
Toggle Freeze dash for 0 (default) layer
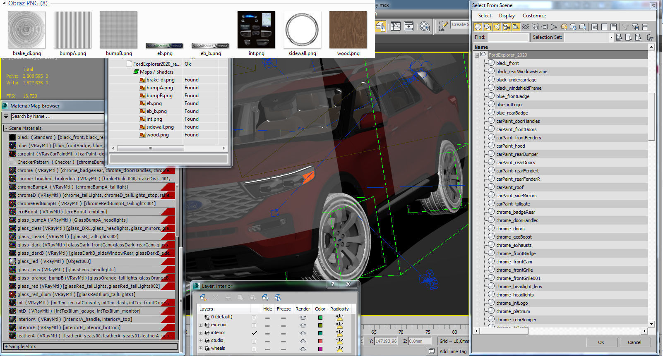283,318
